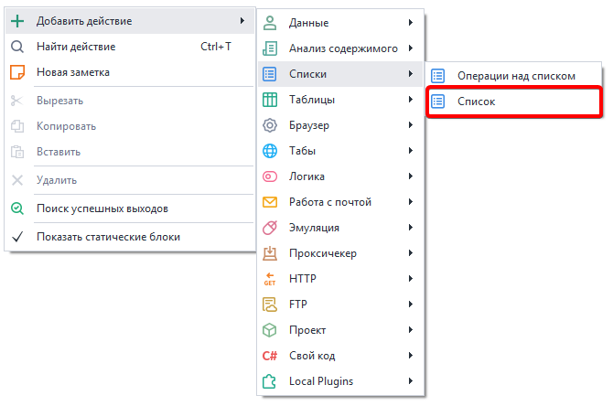Click the magnifier icon for Найти действие
Viewport: 613px width, 406px height.
point(17,47)
